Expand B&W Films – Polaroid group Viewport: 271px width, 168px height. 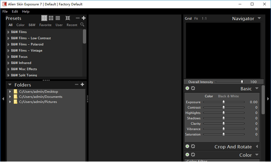tap(8, 44)
